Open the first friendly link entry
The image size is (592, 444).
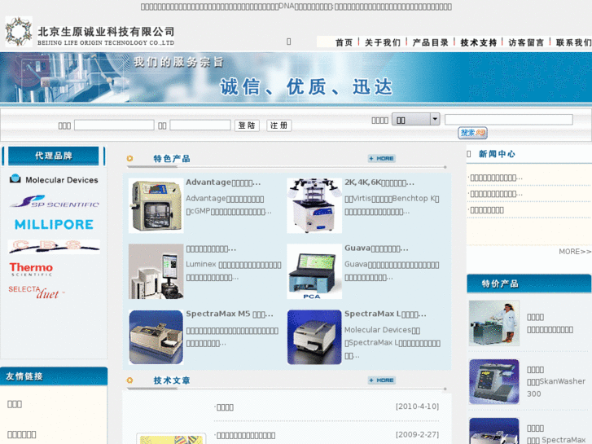pos(15,404)
